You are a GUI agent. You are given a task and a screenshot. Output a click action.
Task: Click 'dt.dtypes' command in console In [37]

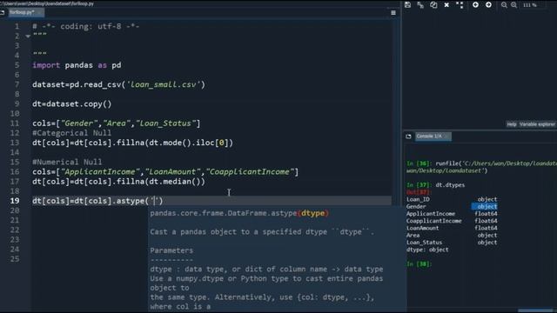click(x=450, y=185)
